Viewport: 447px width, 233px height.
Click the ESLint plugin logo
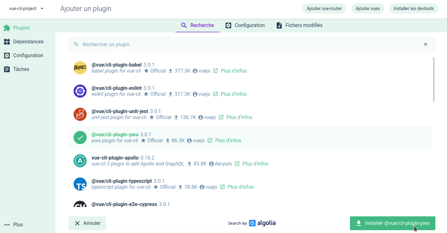(x=80, y=91)
